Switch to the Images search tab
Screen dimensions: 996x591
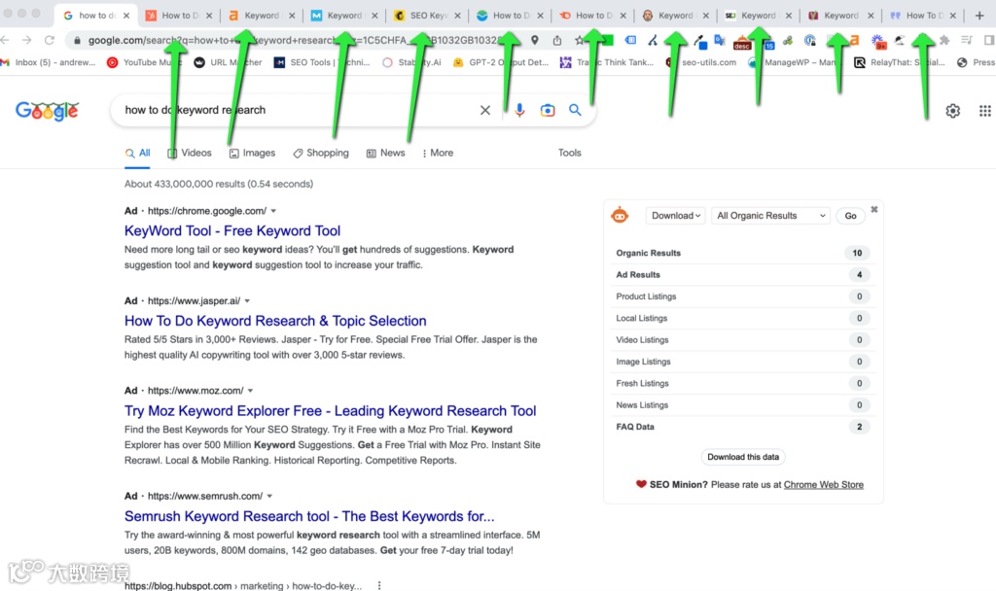pyautogui.click(x=252, y=153)
